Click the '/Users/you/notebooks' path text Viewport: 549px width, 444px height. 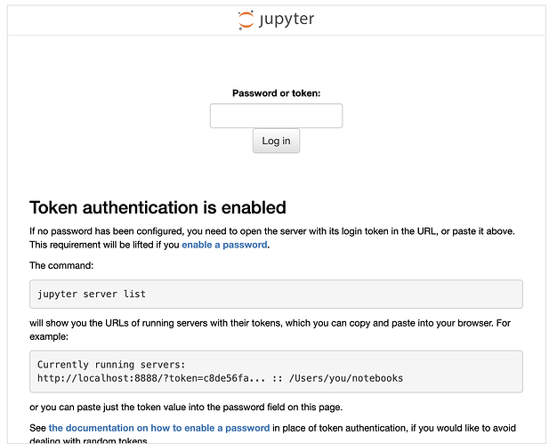(x=346, y=378)
